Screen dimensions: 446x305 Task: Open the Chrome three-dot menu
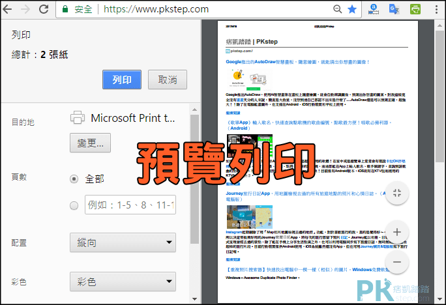[437, 9]
